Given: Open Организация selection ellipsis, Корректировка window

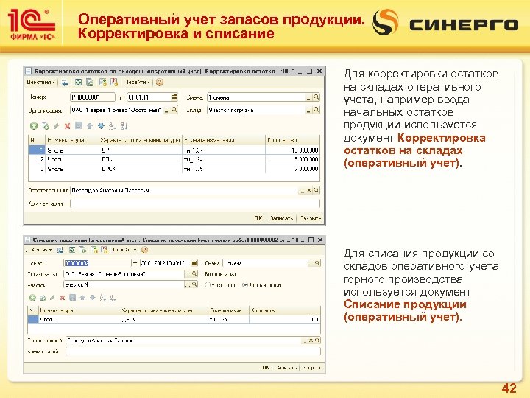Looking at the screenshot, I should tap(167, 110).
